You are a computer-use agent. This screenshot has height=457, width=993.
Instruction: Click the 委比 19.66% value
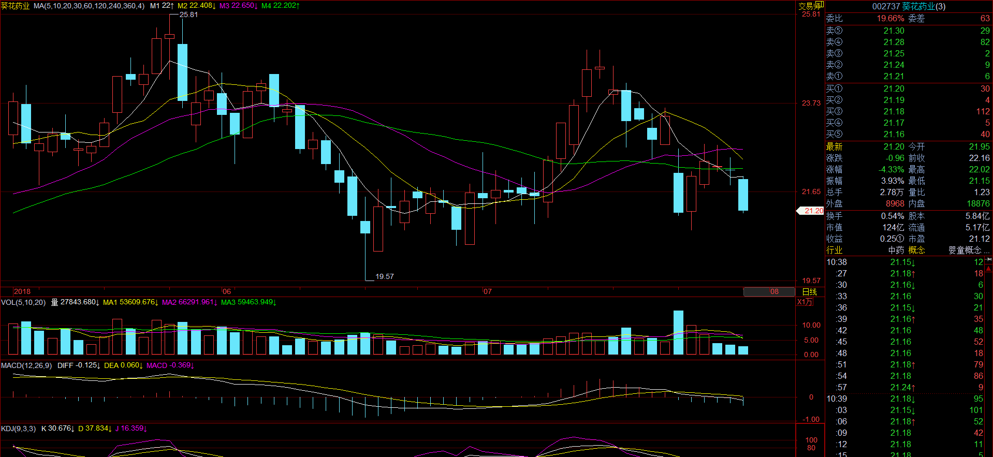[890, 18]
